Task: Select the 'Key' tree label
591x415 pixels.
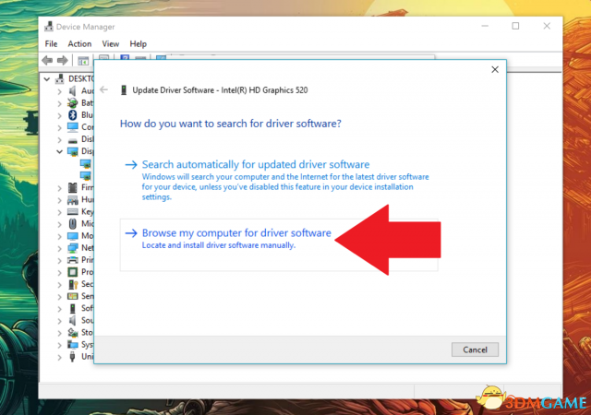Action: pos(87,211)
